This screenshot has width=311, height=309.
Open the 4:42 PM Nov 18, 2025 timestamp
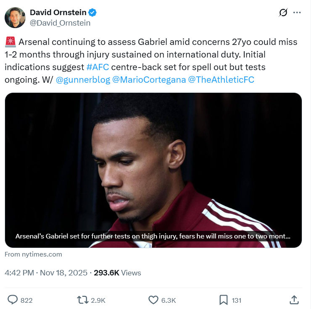point(46,273)
